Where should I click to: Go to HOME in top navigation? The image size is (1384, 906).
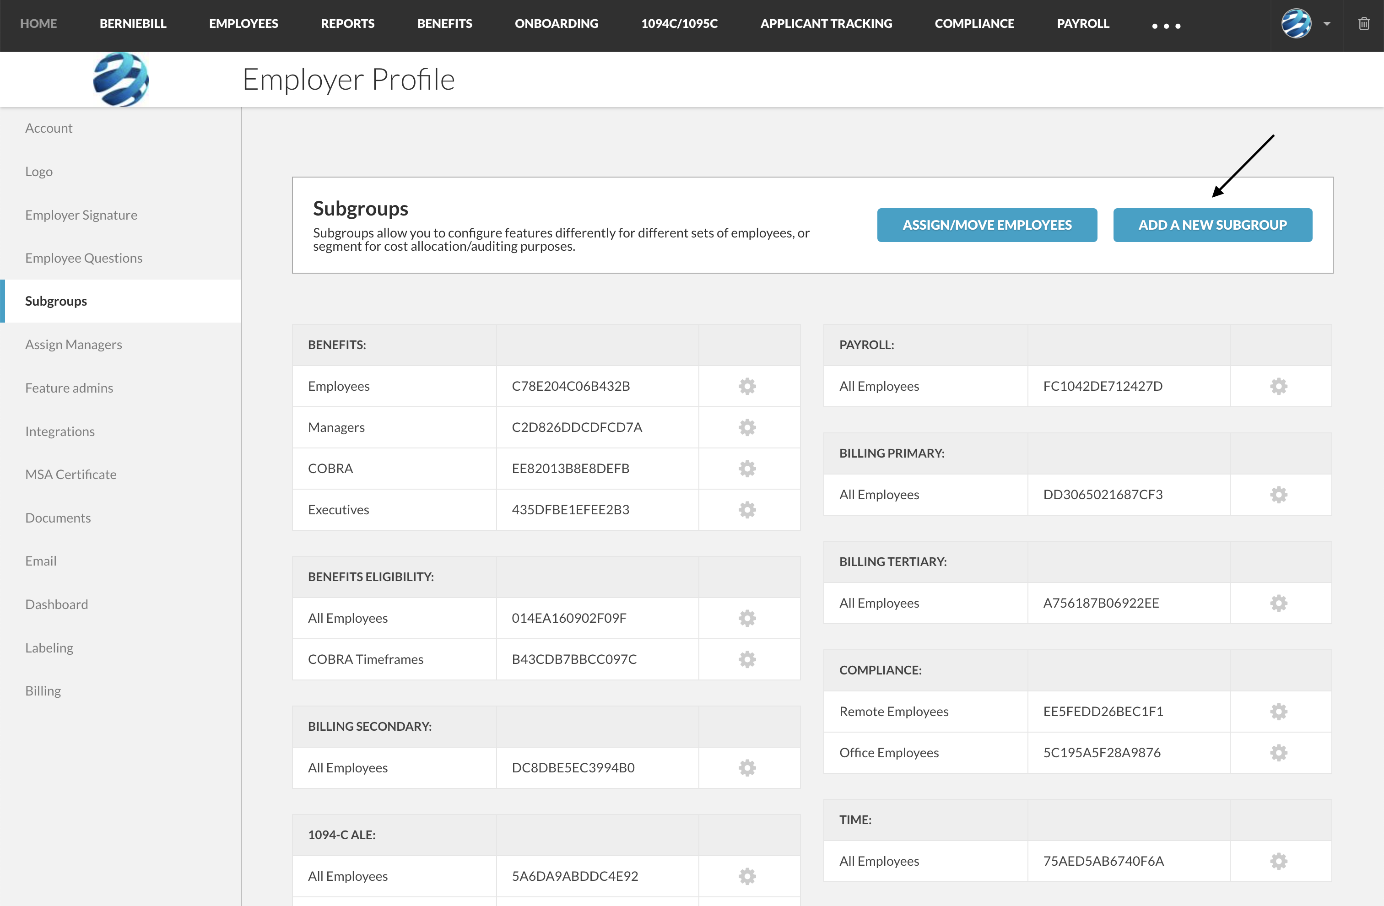tap(38, 24)
